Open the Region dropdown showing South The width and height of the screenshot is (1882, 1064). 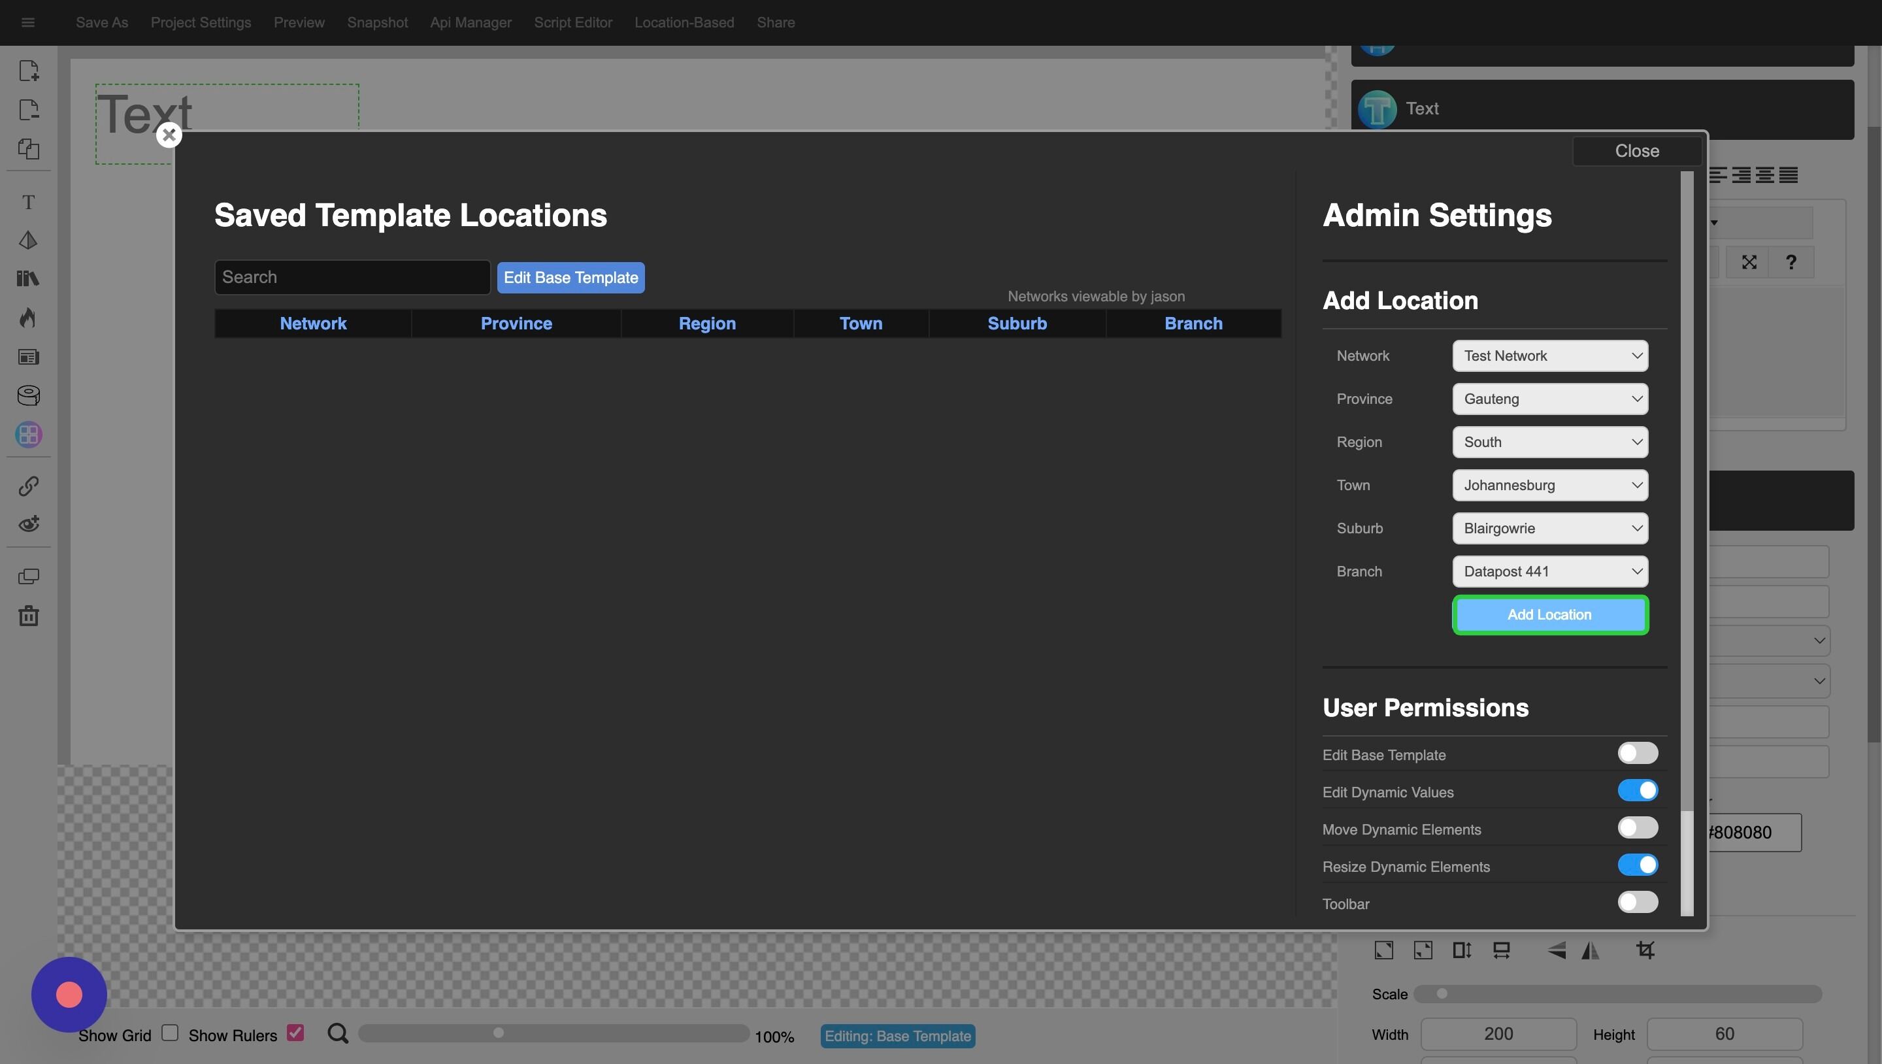pyautogui.click(x=1549, y=442)
